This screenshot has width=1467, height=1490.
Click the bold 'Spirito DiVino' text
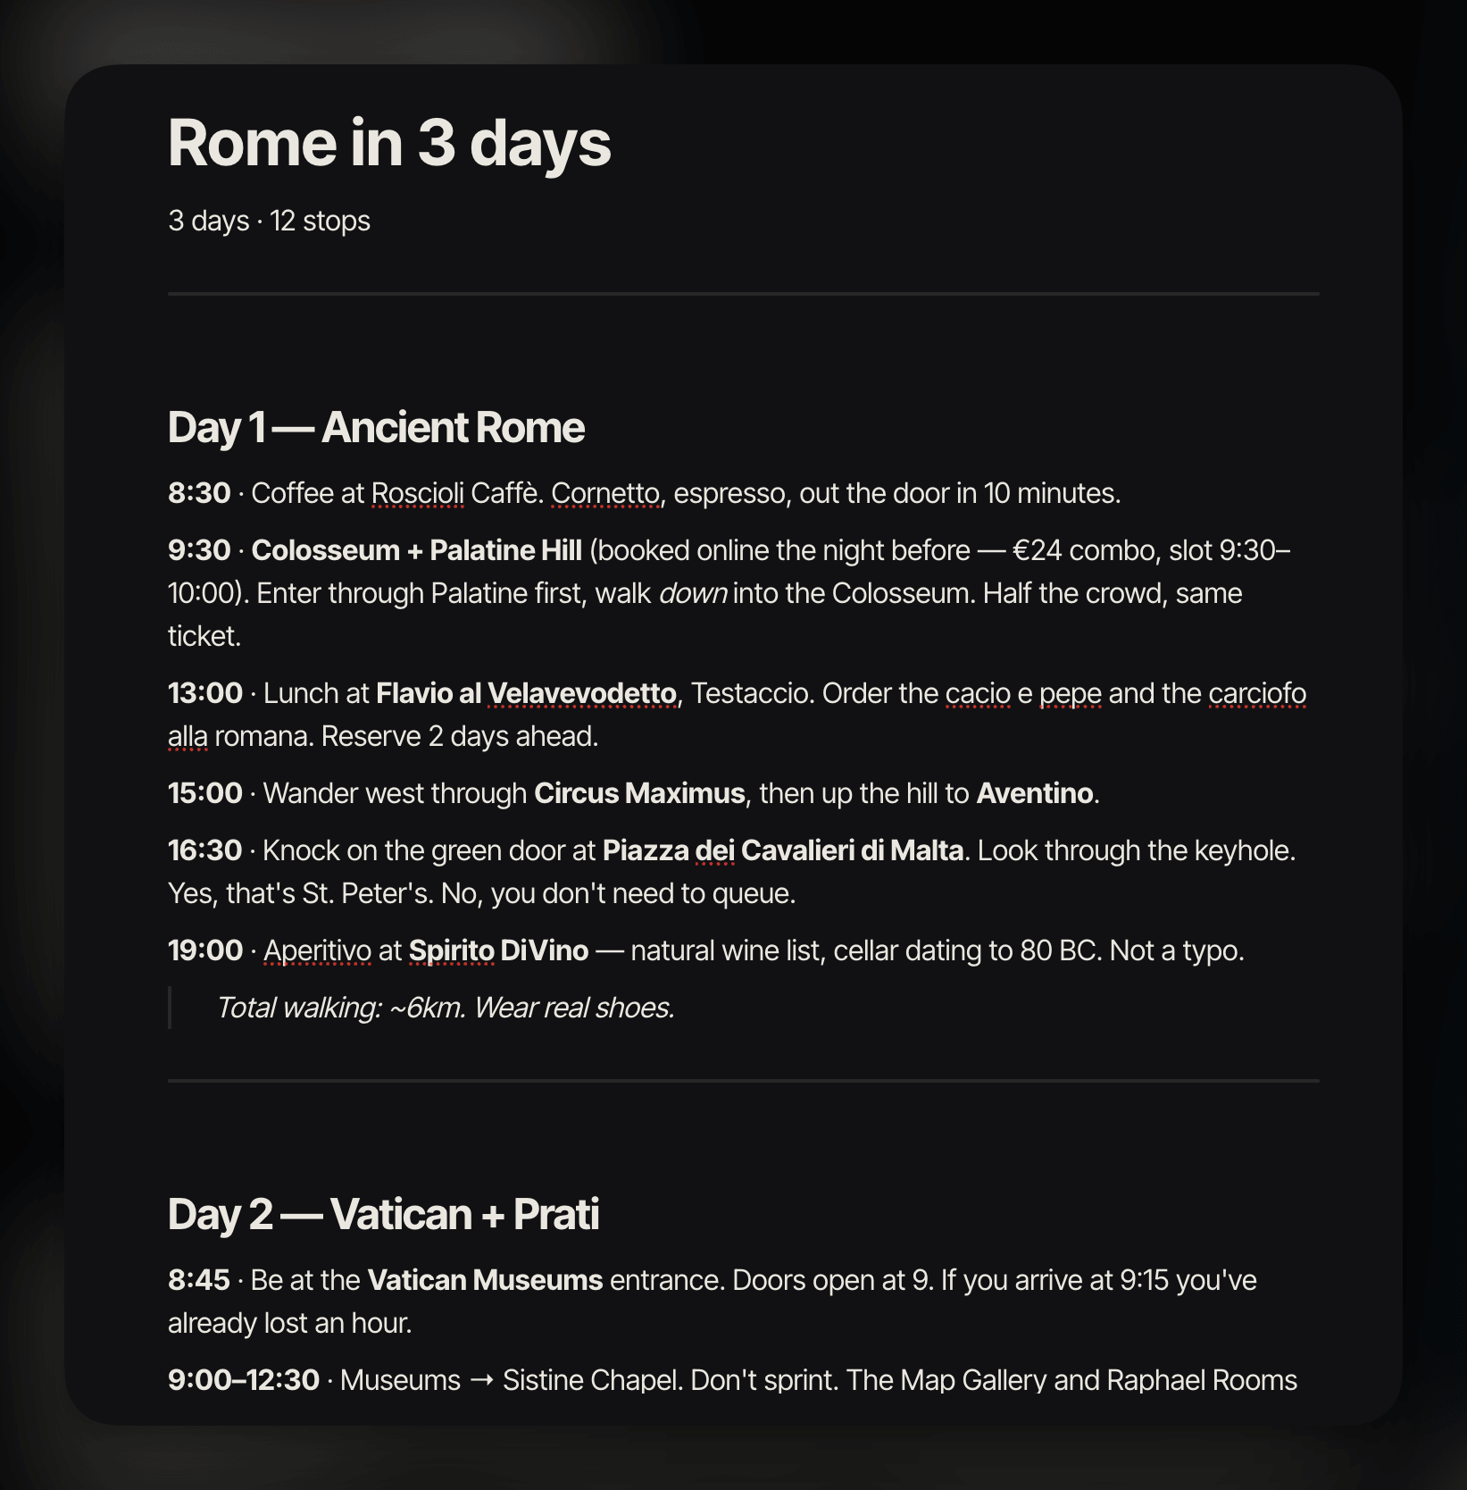click(x=498, y=950)
